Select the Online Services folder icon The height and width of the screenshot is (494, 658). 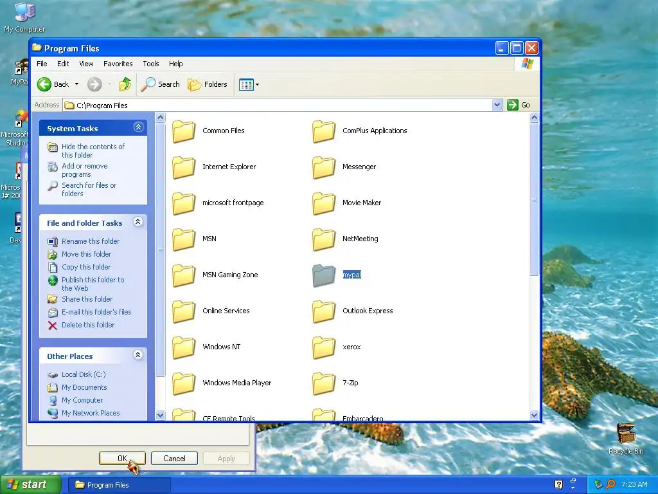click(184, 312)
